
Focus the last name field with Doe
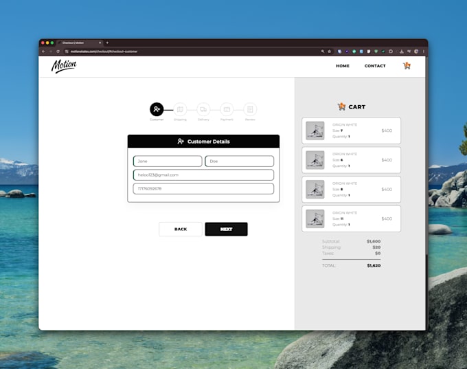point(240,161)
